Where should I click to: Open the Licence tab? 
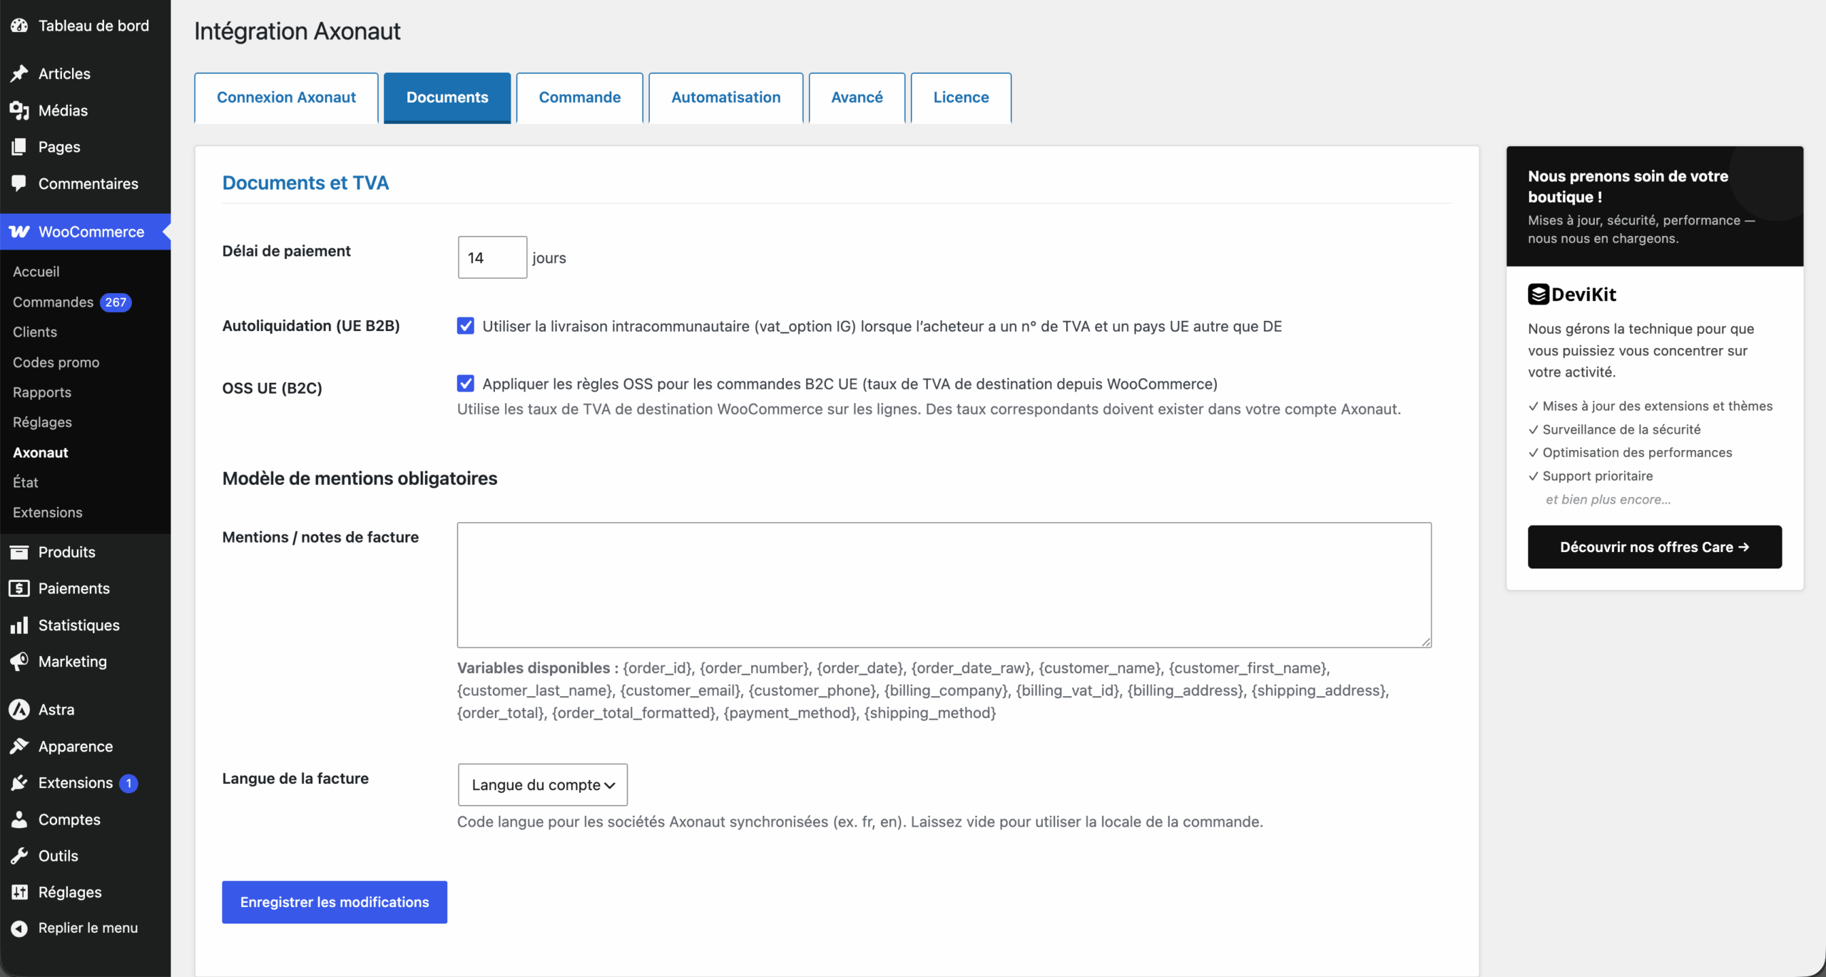click(x=962, y=98)
